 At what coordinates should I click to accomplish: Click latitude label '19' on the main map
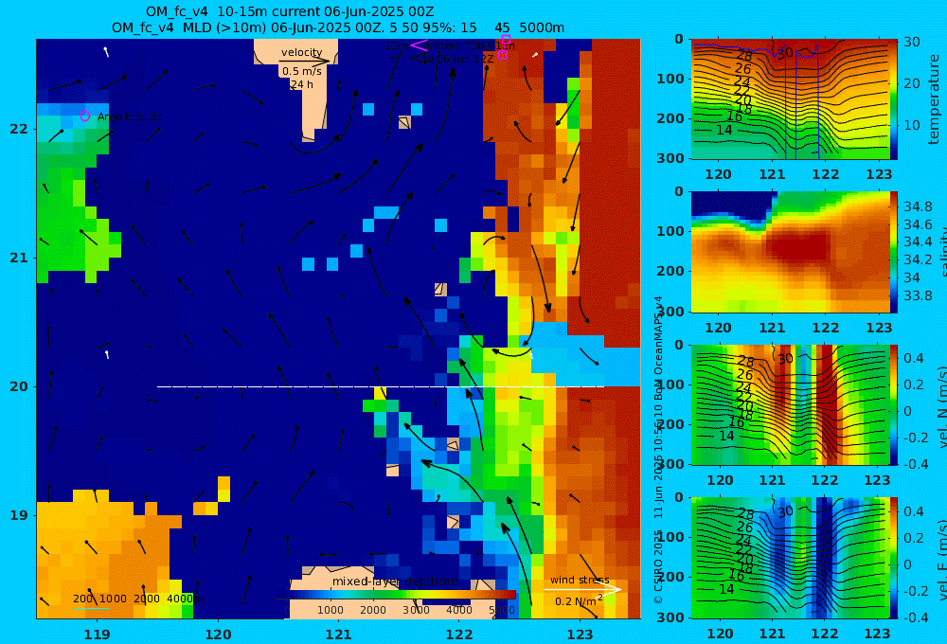pyautogui.click(x=19, y=515)
